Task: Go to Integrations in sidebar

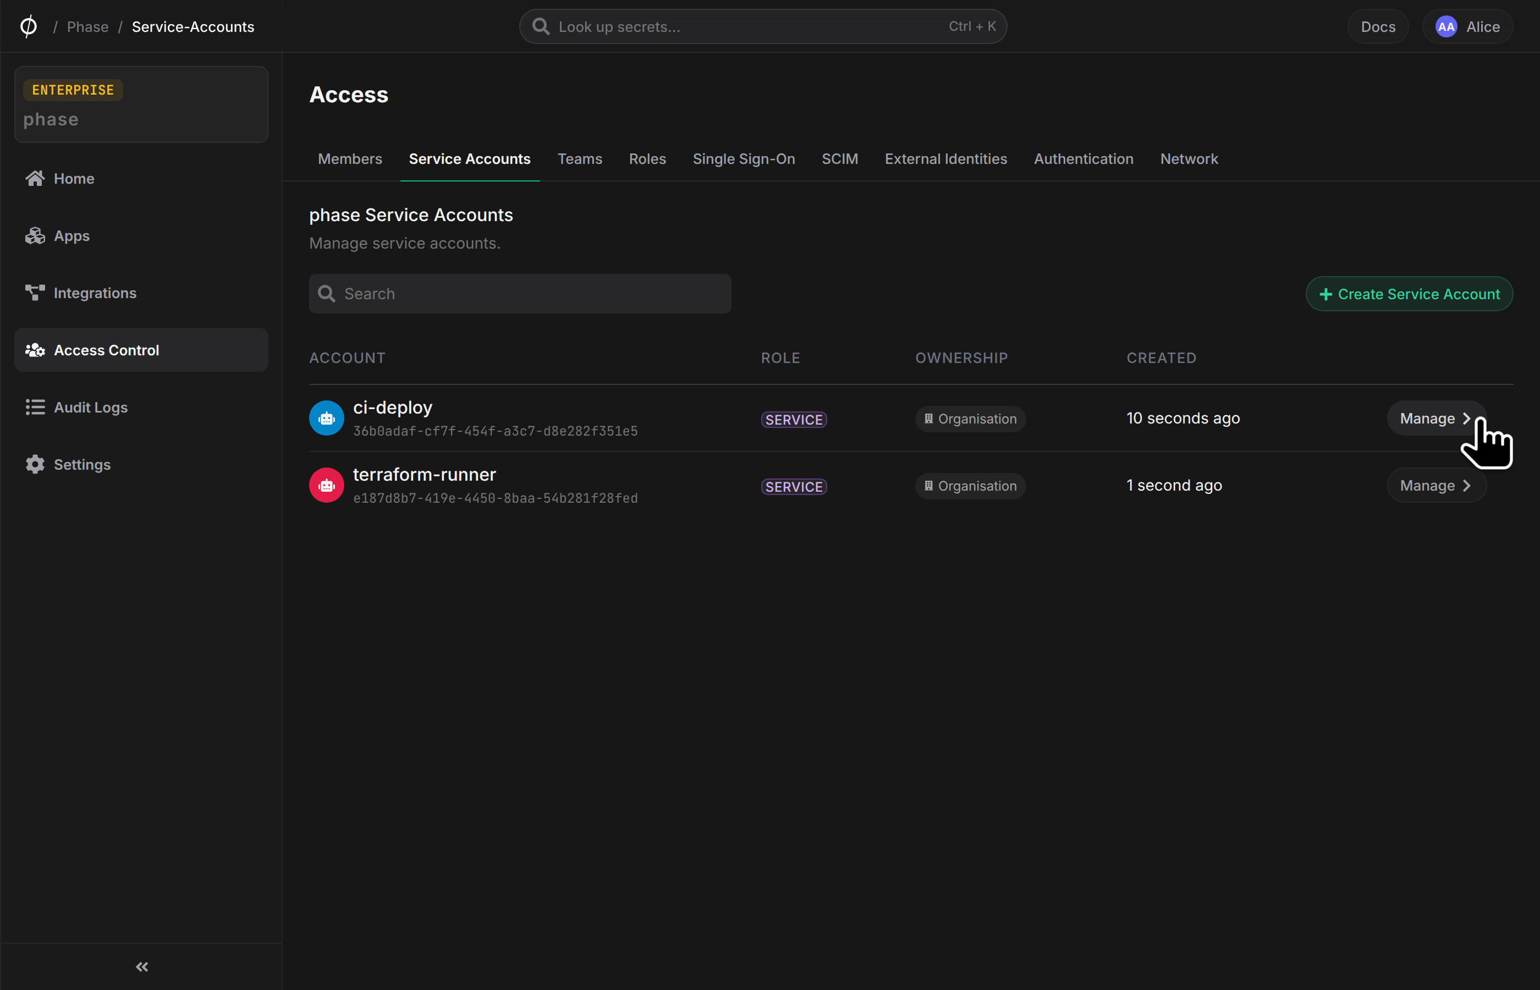Action: click(x=141, y=293)
